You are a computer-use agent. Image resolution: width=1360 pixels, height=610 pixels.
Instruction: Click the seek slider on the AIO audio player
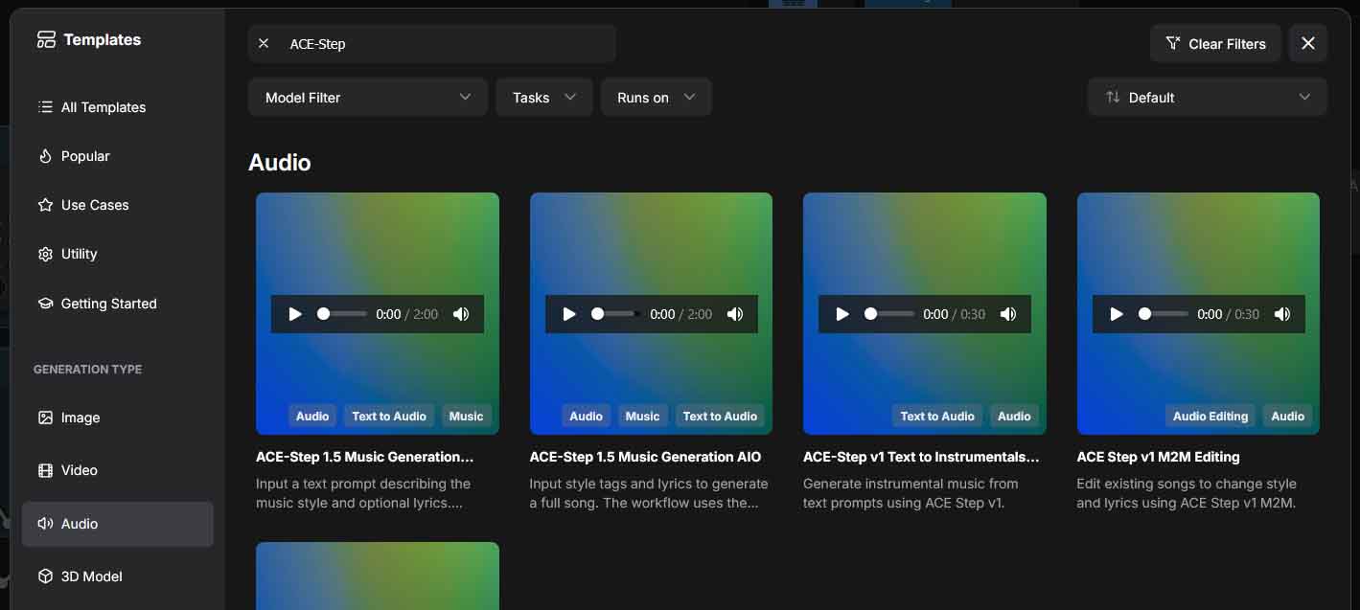[616, 314]
